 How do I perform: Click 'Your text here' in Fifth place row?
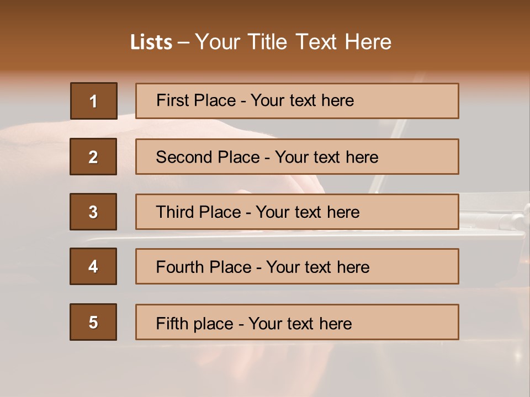(x=300, y=323)
